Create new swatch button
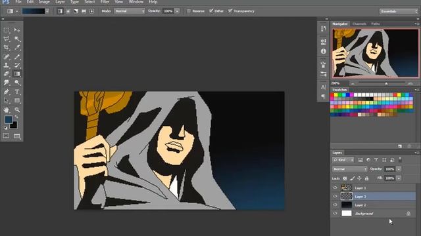The image size is (421, 236). (400, 146)
